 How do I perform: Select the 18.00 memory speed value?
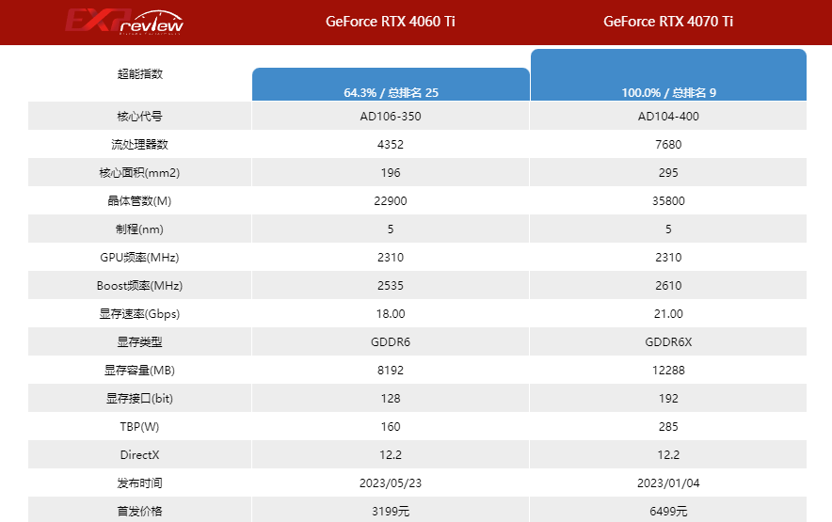tap(391, 313)
